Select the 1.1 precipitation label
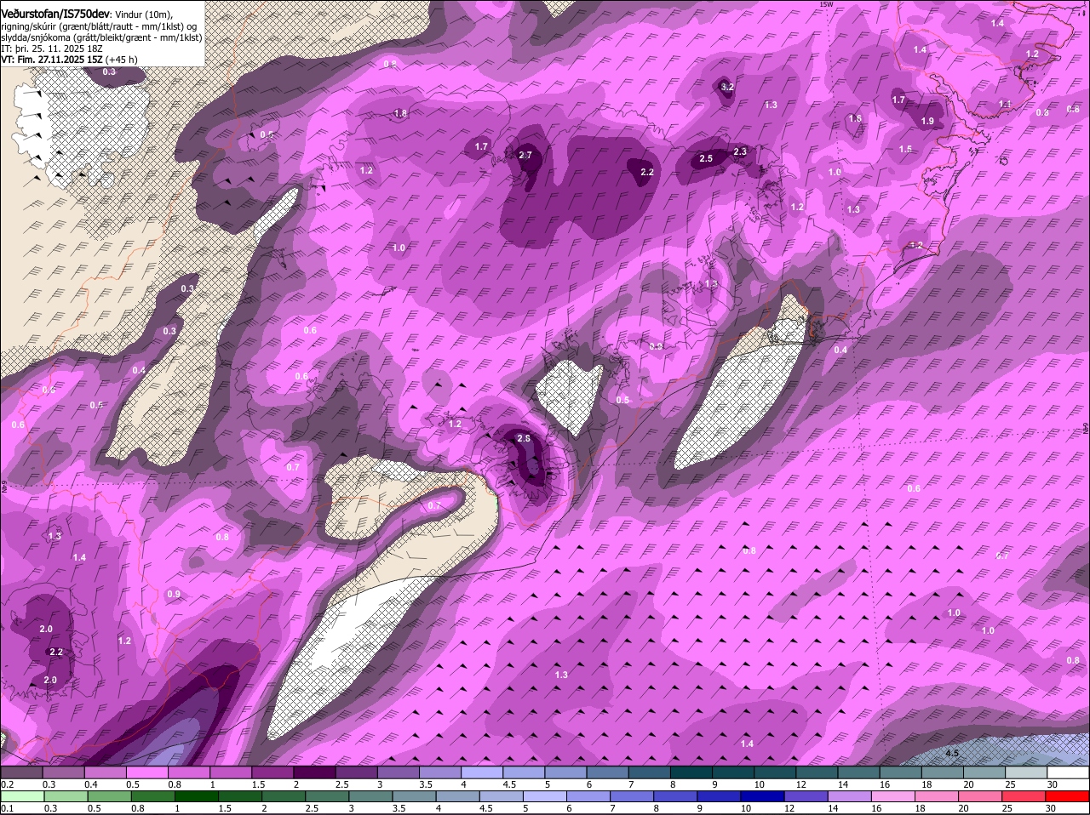Screen dimensions: 1090x815 coord(1005,104)
